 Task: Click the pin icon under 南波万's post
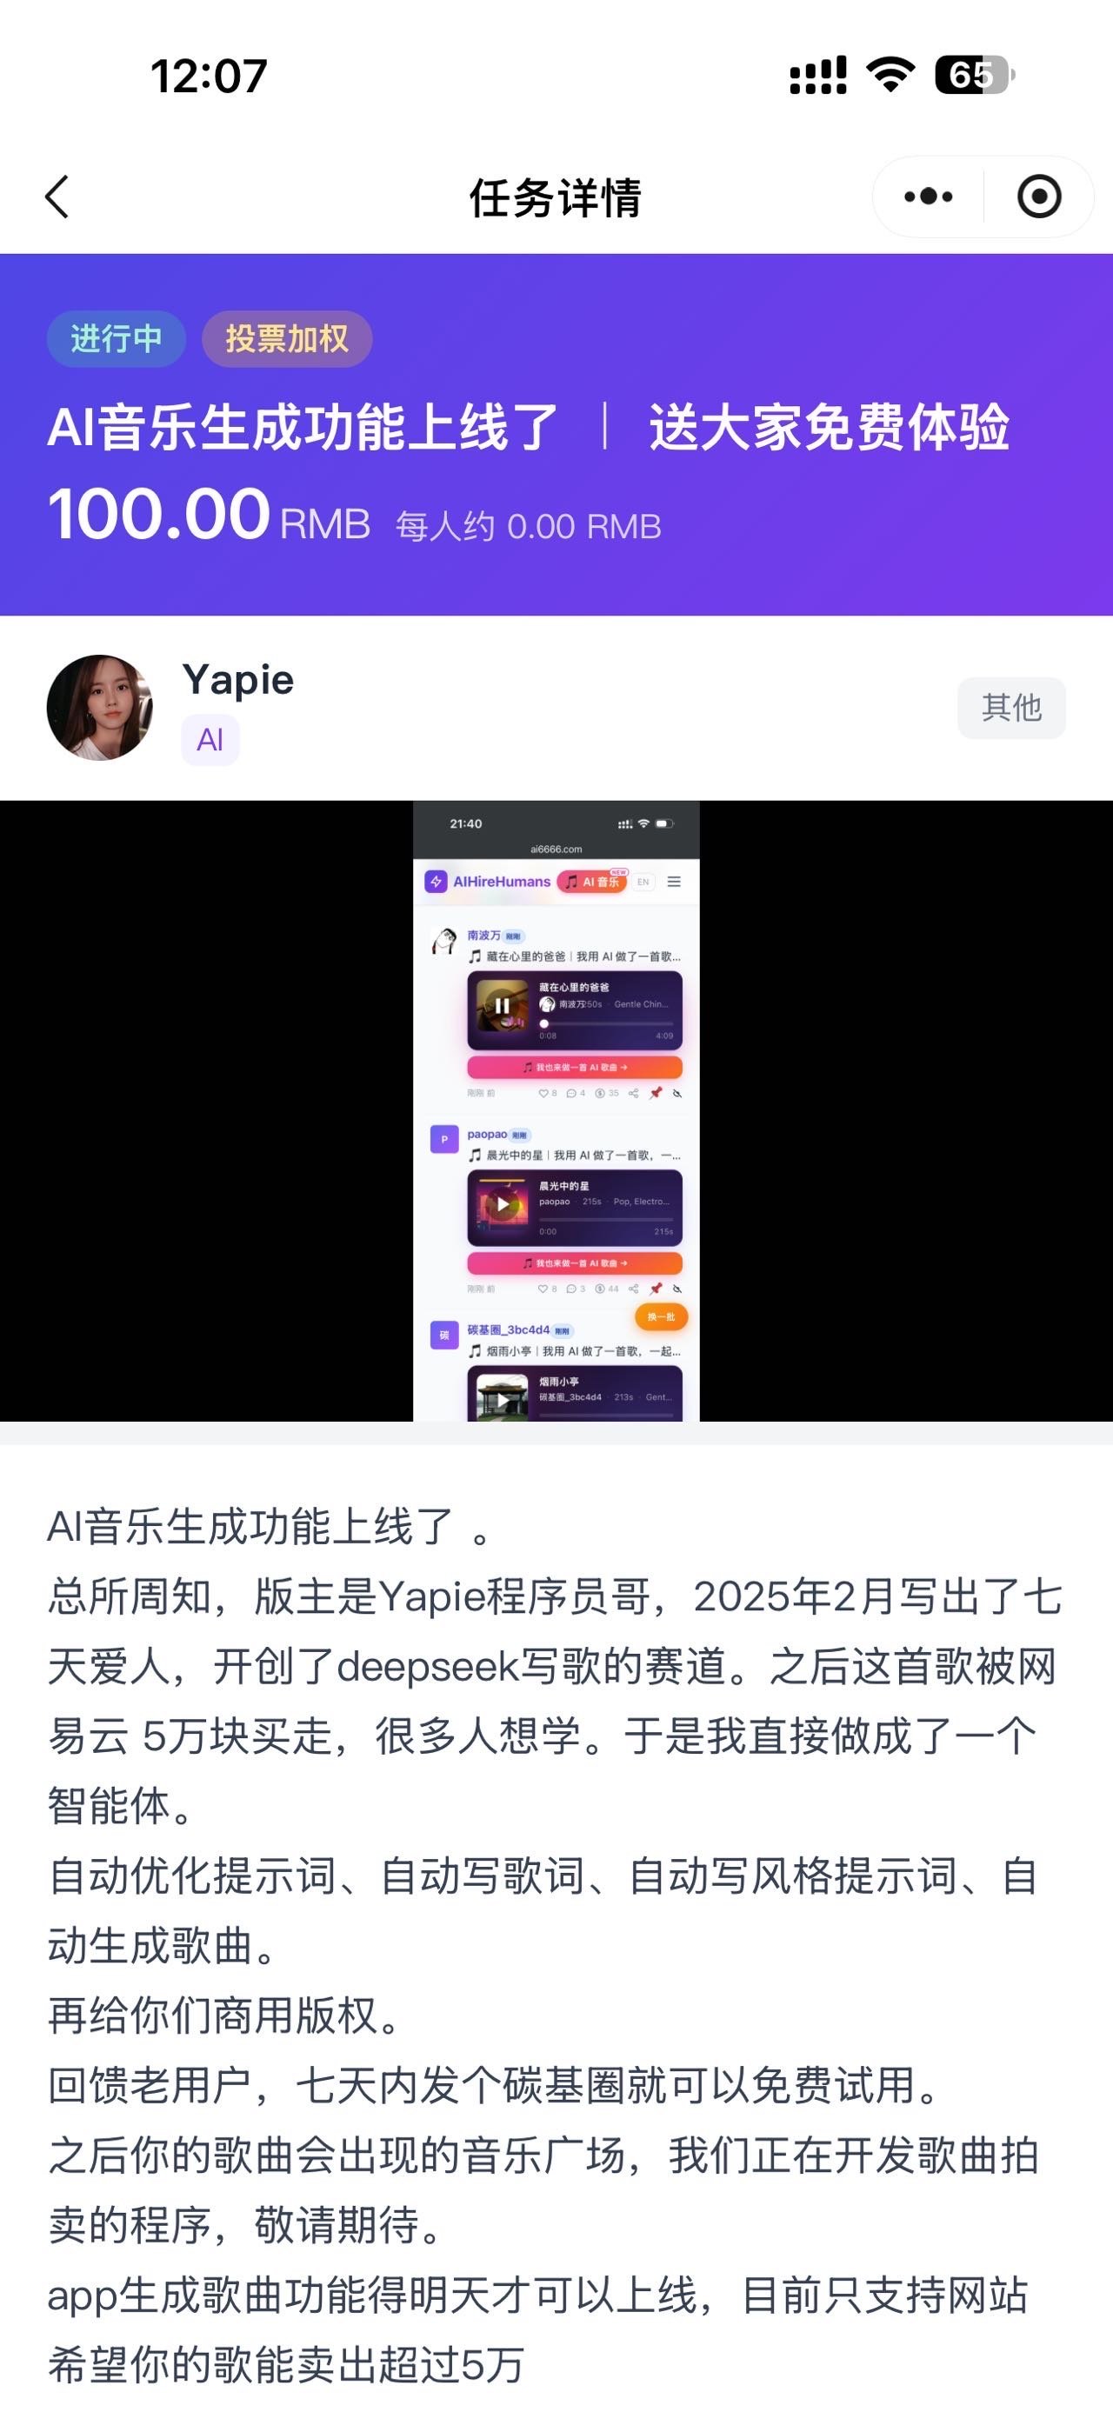(x=656, y=1093)
